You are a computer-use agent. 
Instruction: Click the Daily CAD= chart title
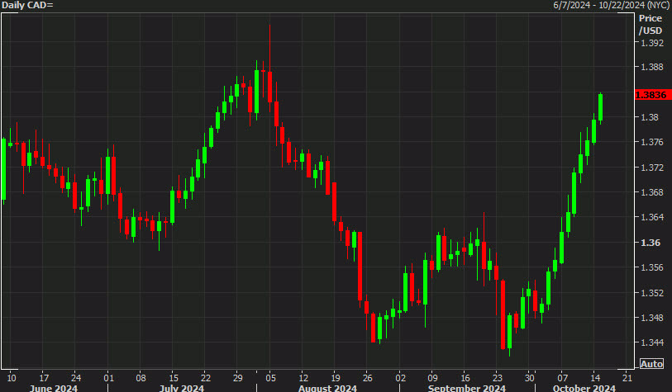[27, 5]
